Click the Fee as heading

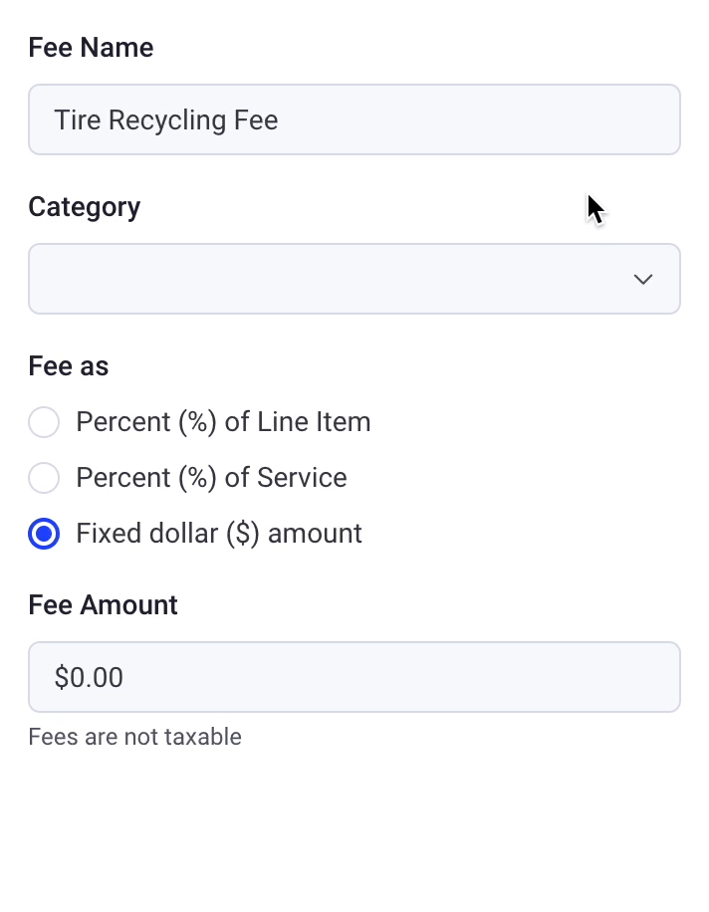pos(68,365)
